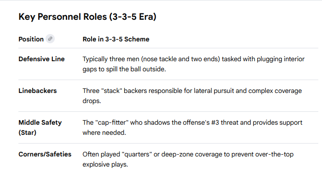Select the Position column header
Viewport: 322px width, 179px height.
pos(31,39)
